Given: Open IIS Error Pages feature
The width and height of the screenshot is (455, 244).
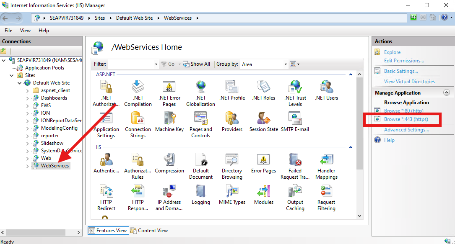Looking at the screenshot, I should pyautogui.click(x=263, y=163).
